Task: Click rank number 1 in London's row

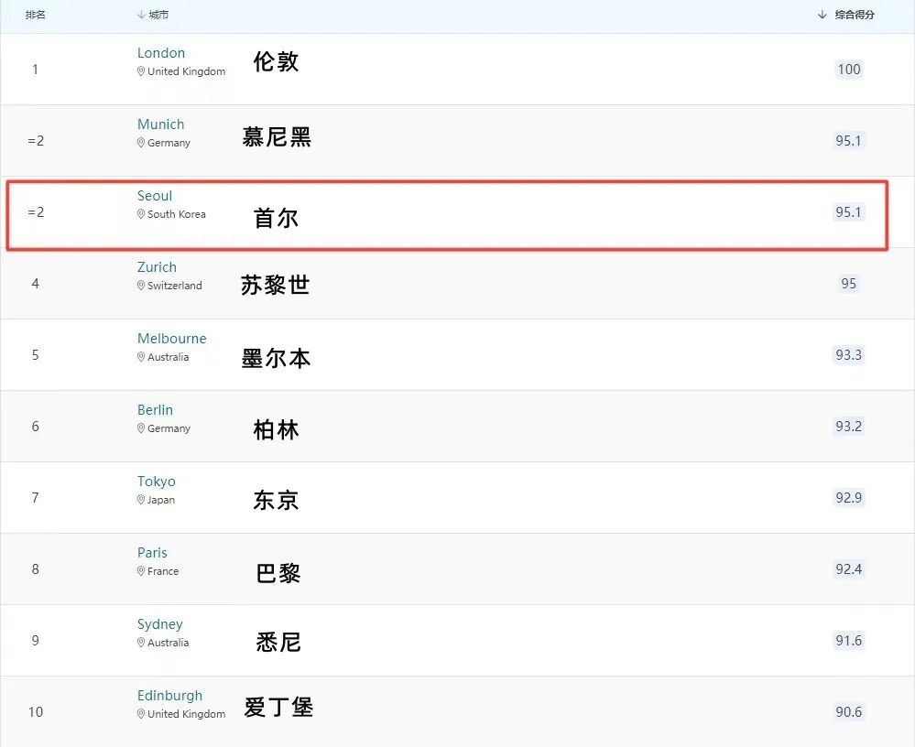Action: (35, 70)
